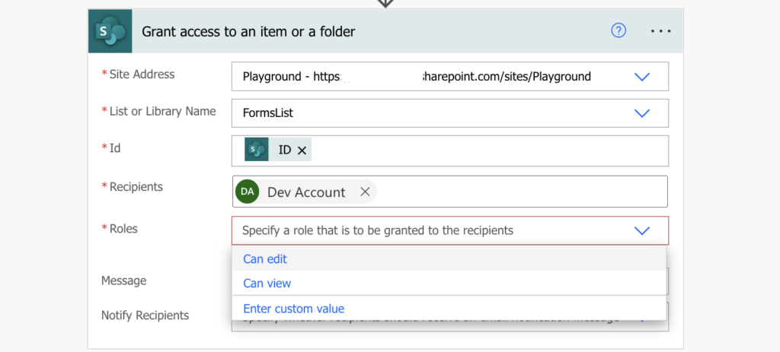The width and height of the screenshot is (780, 352).
Task: Click the SharePoint icon in the action header
Action: click(x=110, y=31)
